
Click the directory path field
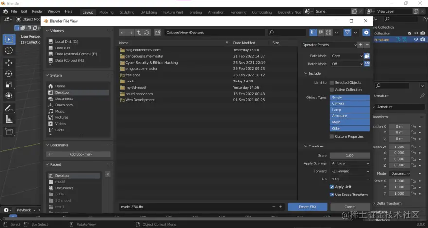[214, 33]
